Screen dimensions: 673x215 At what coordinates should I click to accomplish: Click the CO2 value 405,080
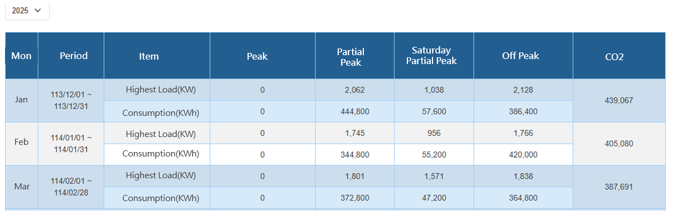point(619,144)
